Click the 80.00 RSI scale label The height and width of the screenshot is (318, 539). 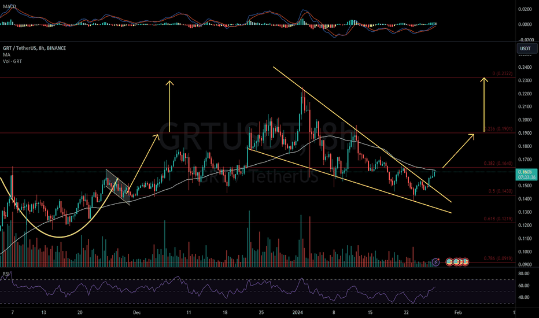point(523,274)
